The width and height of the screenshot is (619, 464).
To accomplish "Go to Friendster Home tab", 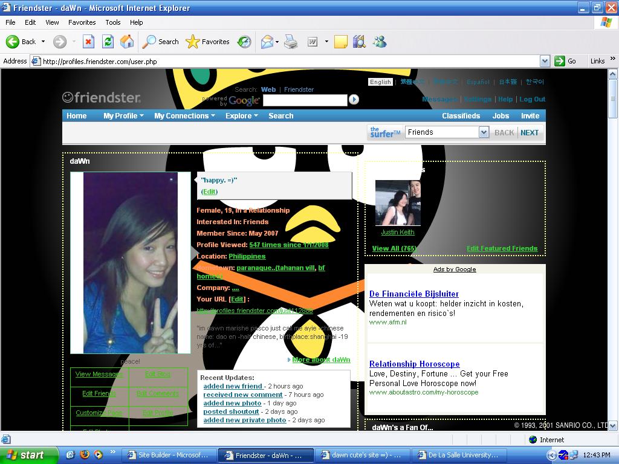I will click(77, 115).
